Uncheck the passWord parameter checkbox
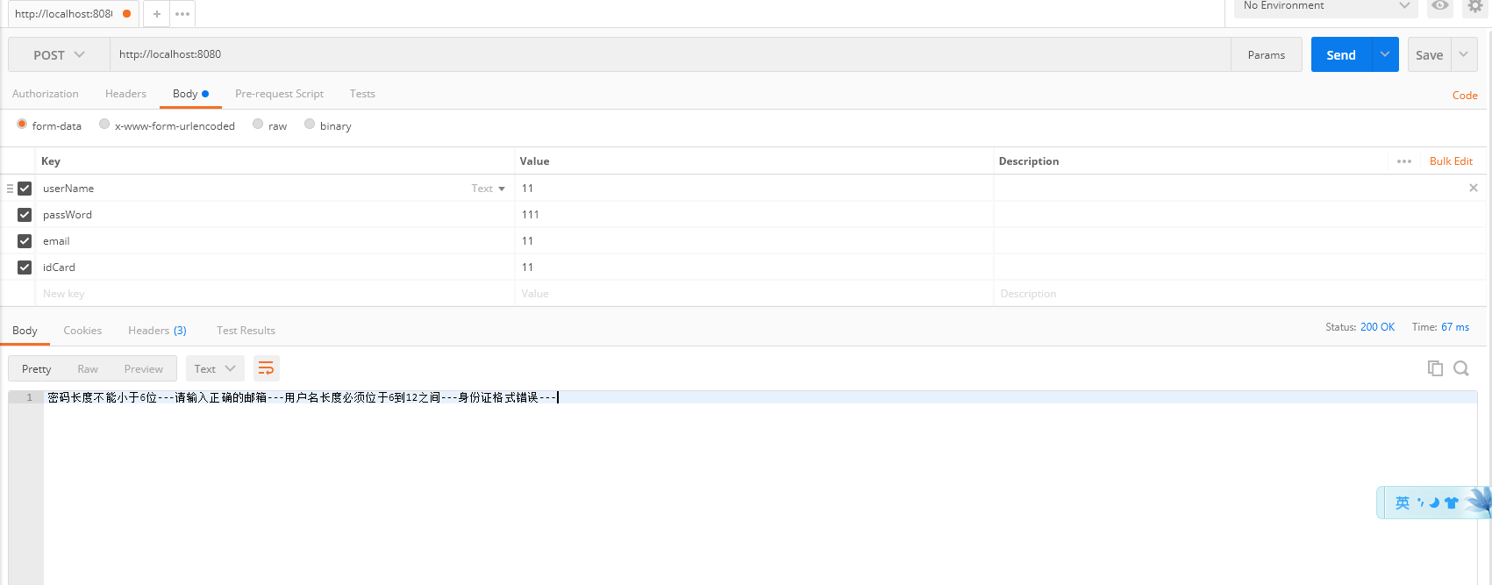 coord(25,215)
